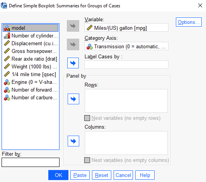This screenshot has width=206, height=182.
Task: Select the Engine nominal variable
Action: pyautogui.click(x=31, y=82)
